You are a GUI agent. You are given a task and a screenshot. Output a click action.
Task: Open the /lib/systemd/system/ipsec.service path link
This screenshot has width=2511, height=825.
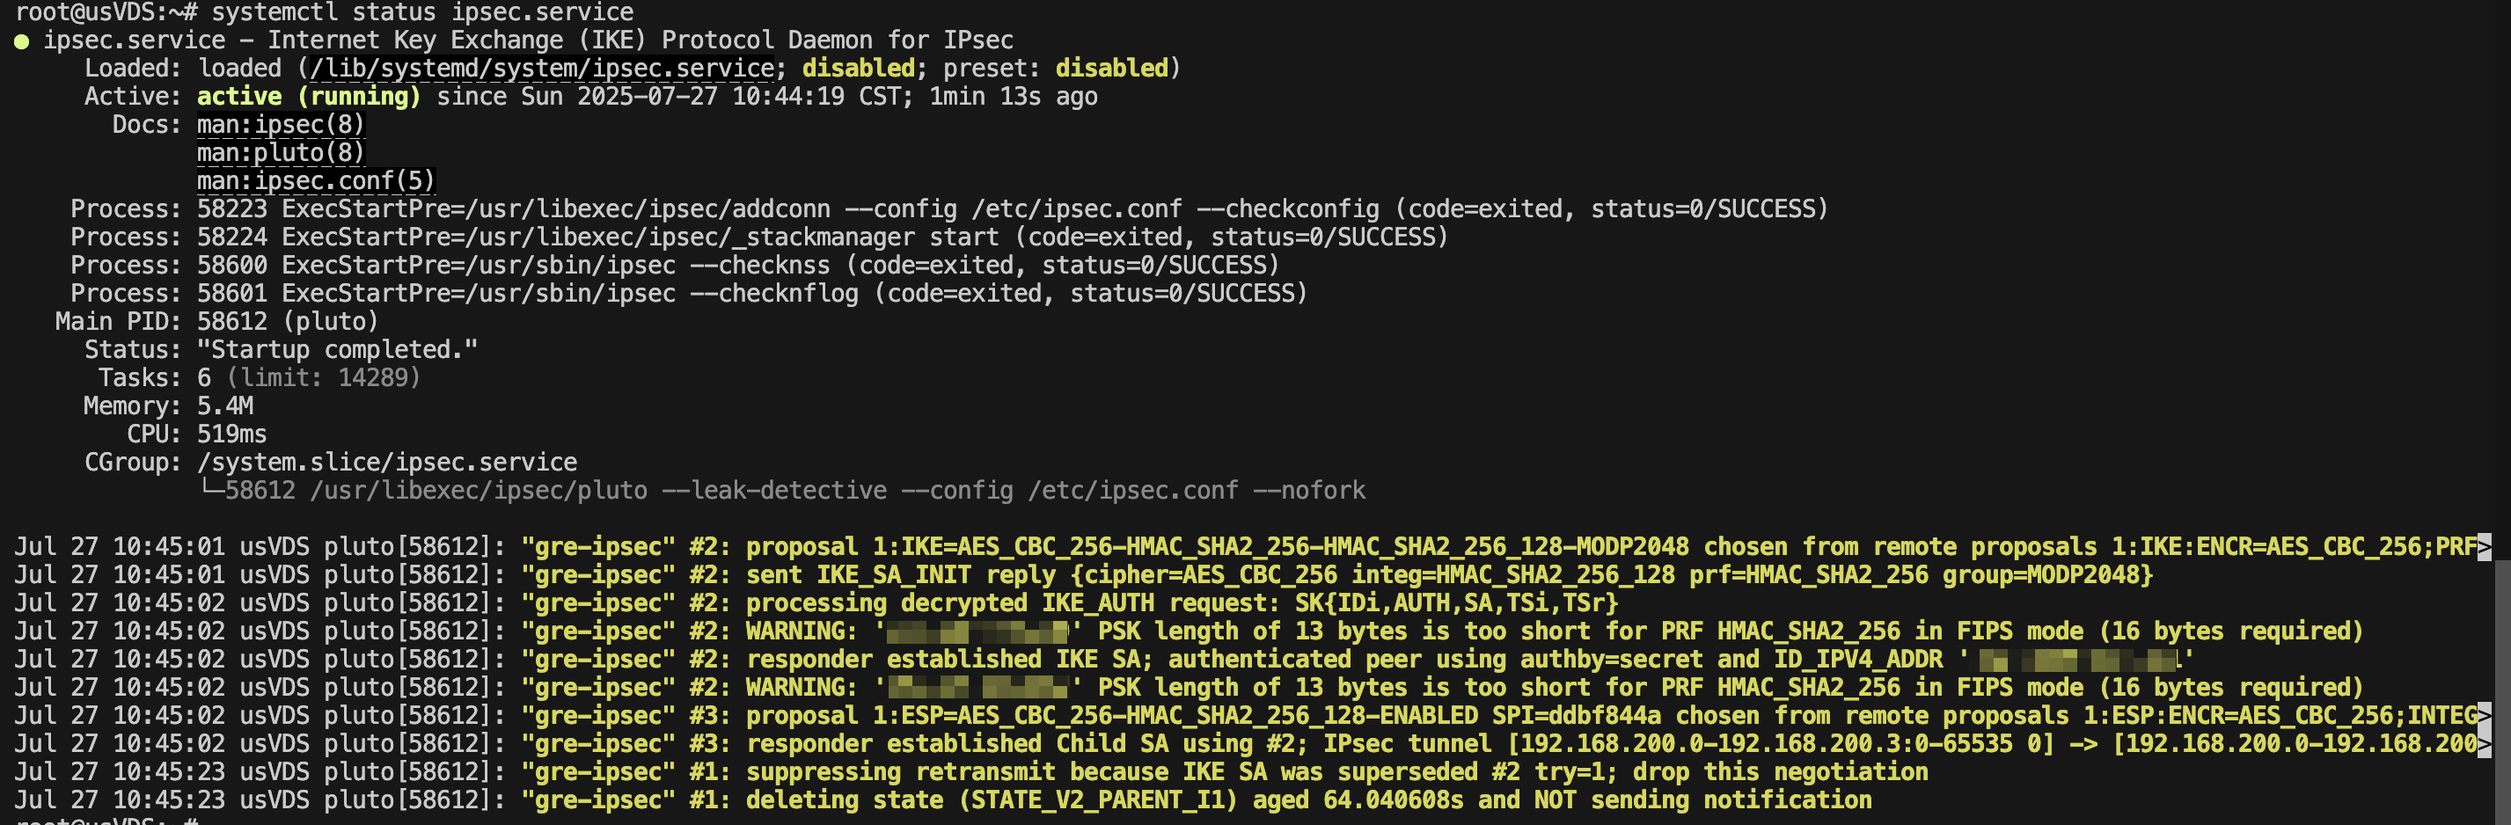[x=542, y=69]
